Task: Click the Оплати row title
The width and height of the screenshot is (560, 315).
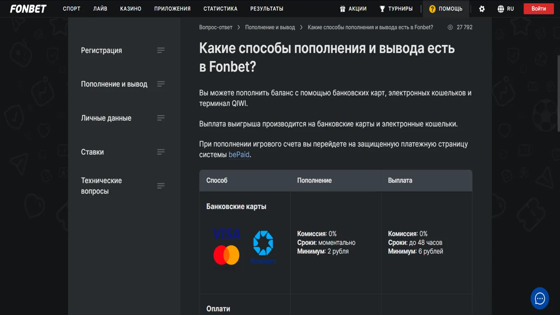Action: (218, 309)
